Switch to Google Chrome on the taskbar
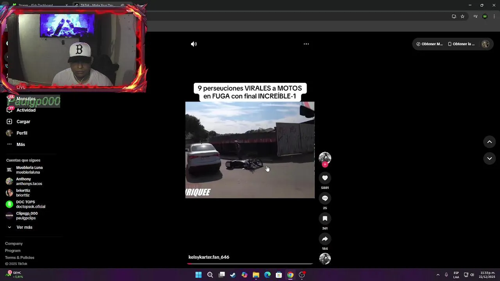This screenshot has width=500, height=281. click(x=290, y=275)
